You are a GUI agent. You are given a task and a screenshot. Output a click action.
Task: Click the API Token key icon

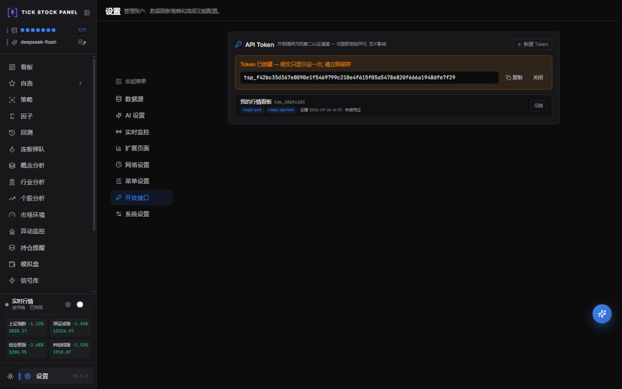point(238,45)
